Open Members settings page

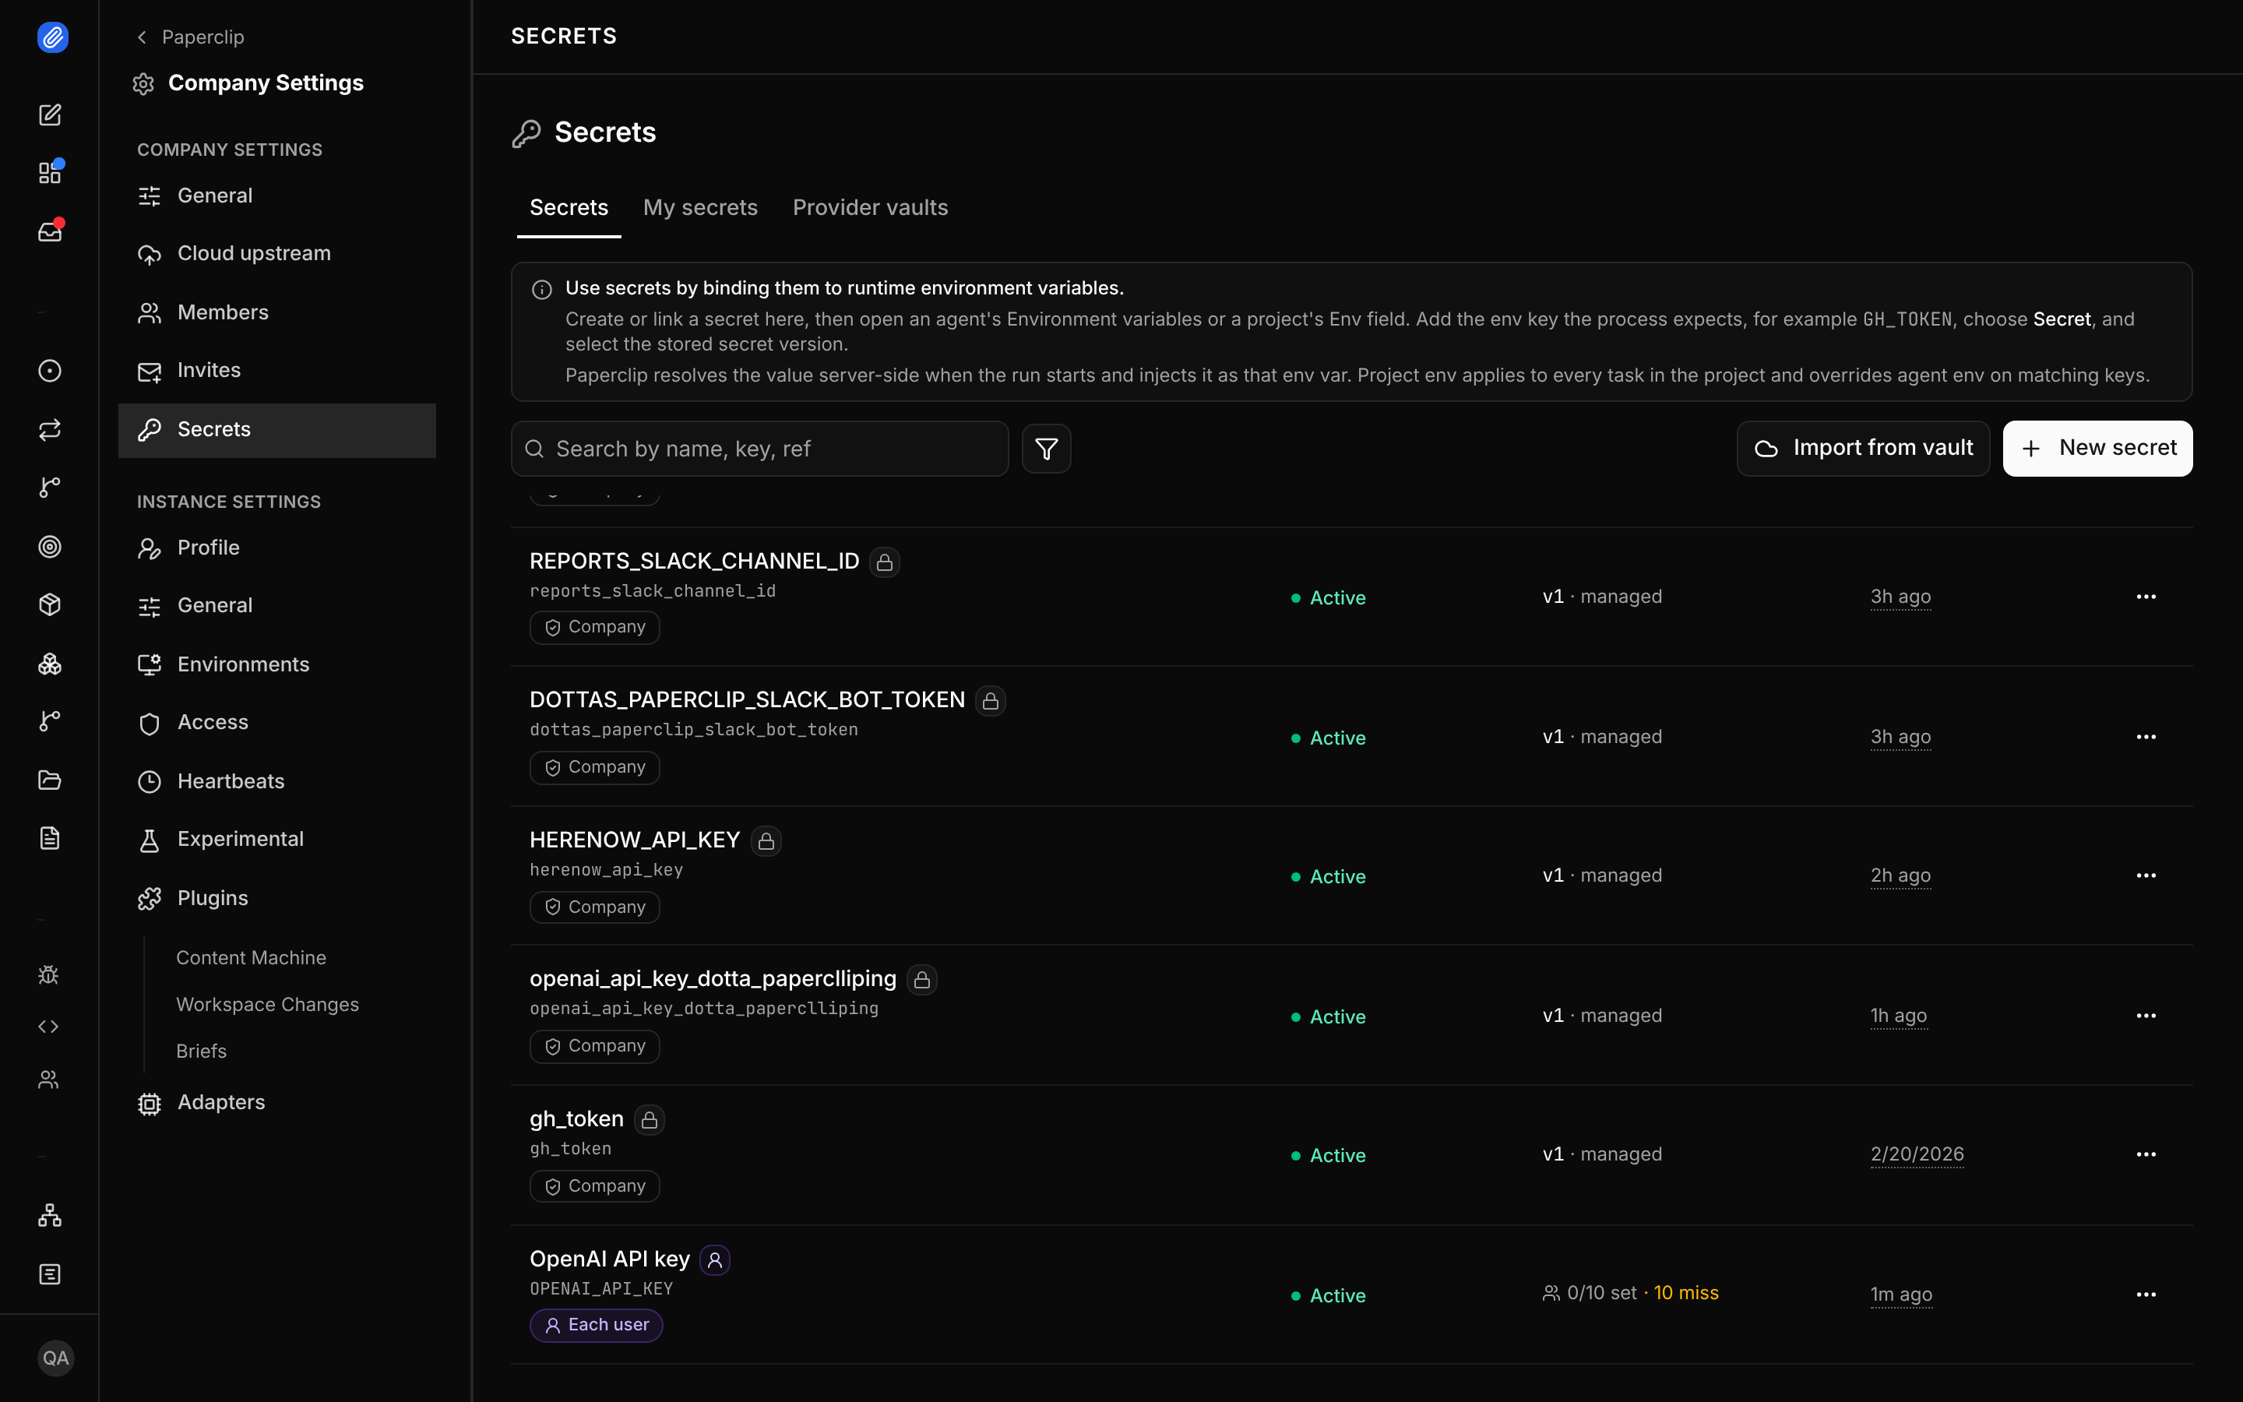pyautogui.click(x=277, y=312)
